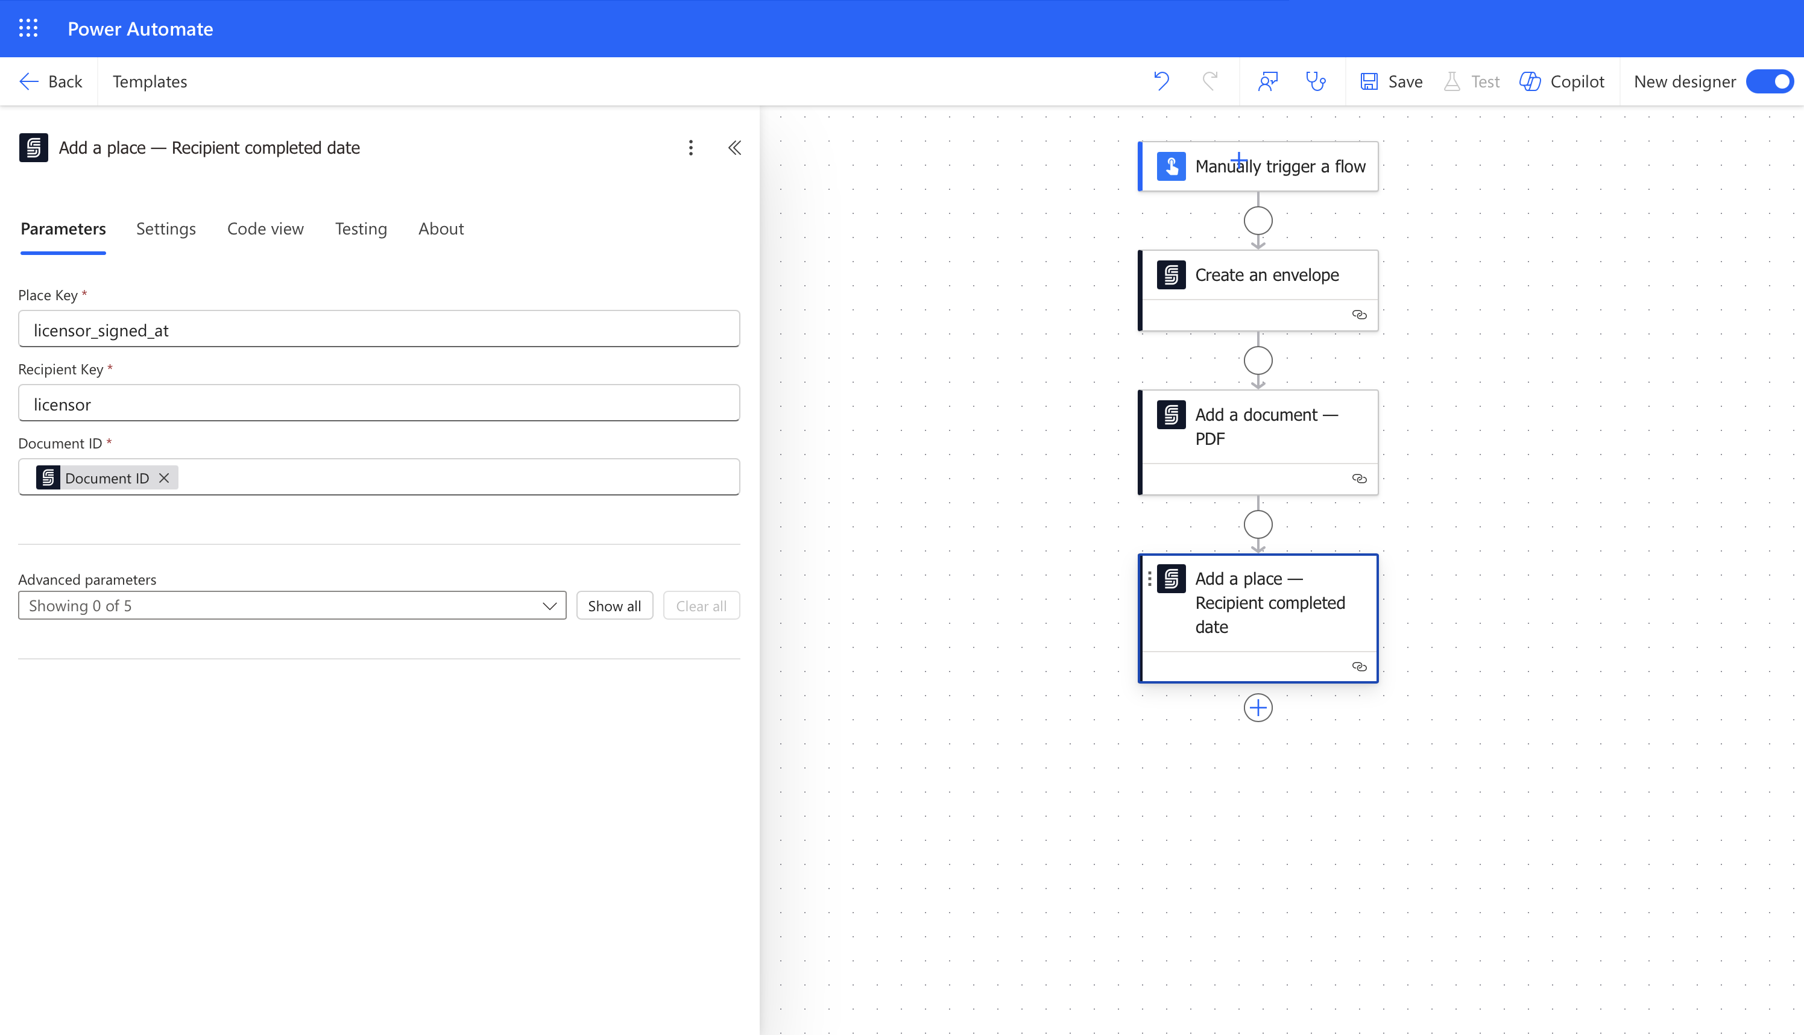
Task: Click the manual trigger hand icon
Action: pos(1171,166)
